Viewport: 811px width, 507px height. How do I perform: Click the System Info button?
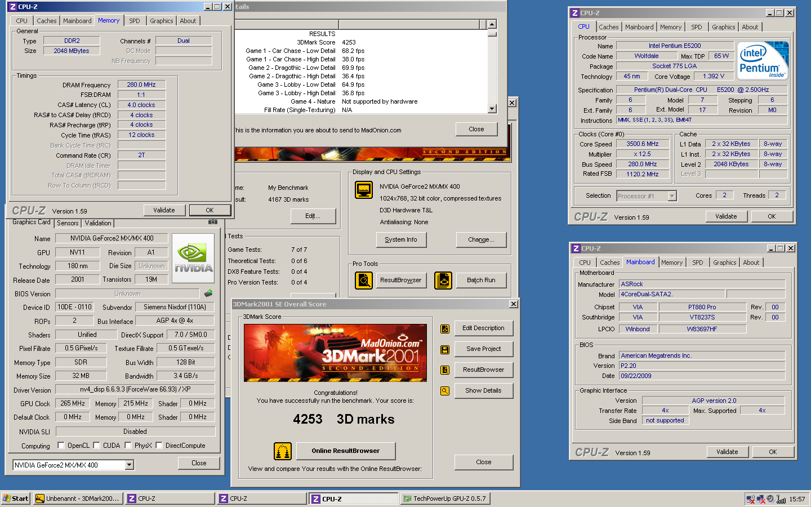pos(401,240)
